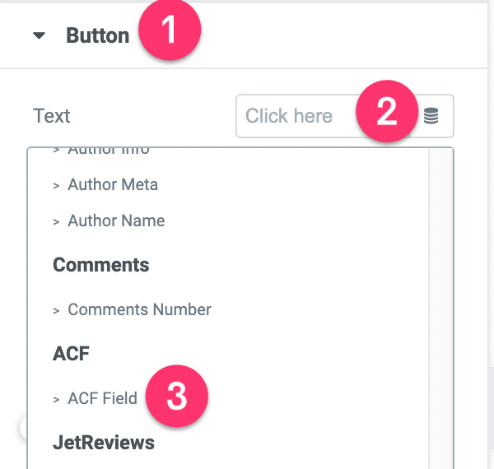
Task: Click the red badge numbered 2
Action: click(x=387, y=113)
